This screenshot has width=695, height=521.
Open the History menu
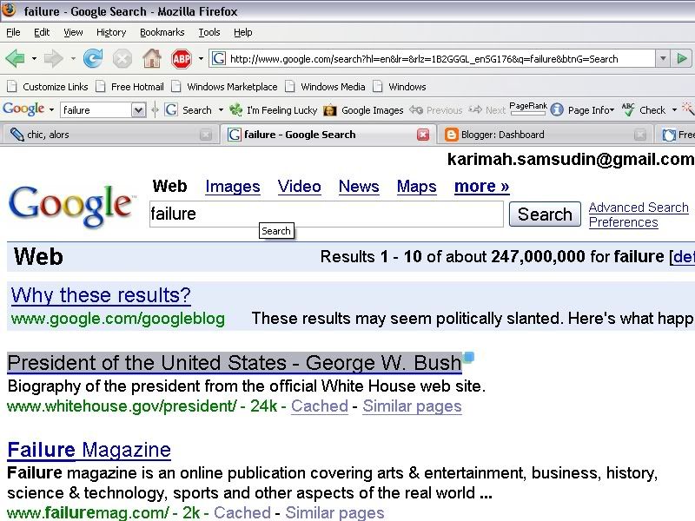pos(111,32)
